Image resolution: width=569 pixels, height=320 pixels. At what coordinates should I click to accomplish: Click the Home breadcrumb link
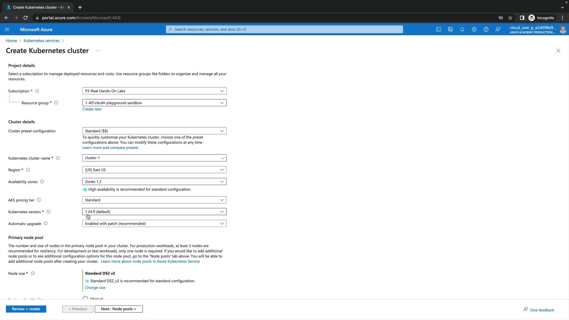pos(11,41)
